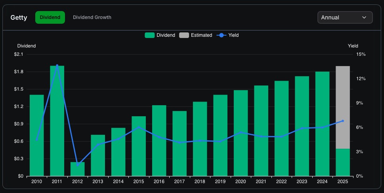Click the yield point peak at 2011

click(57, 65)
